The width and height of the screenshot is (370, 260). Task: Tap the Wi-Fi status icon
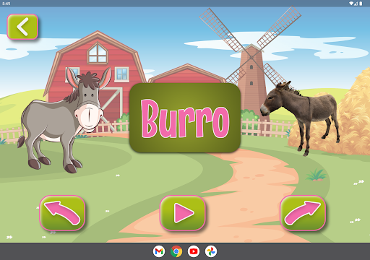point(351,4)
